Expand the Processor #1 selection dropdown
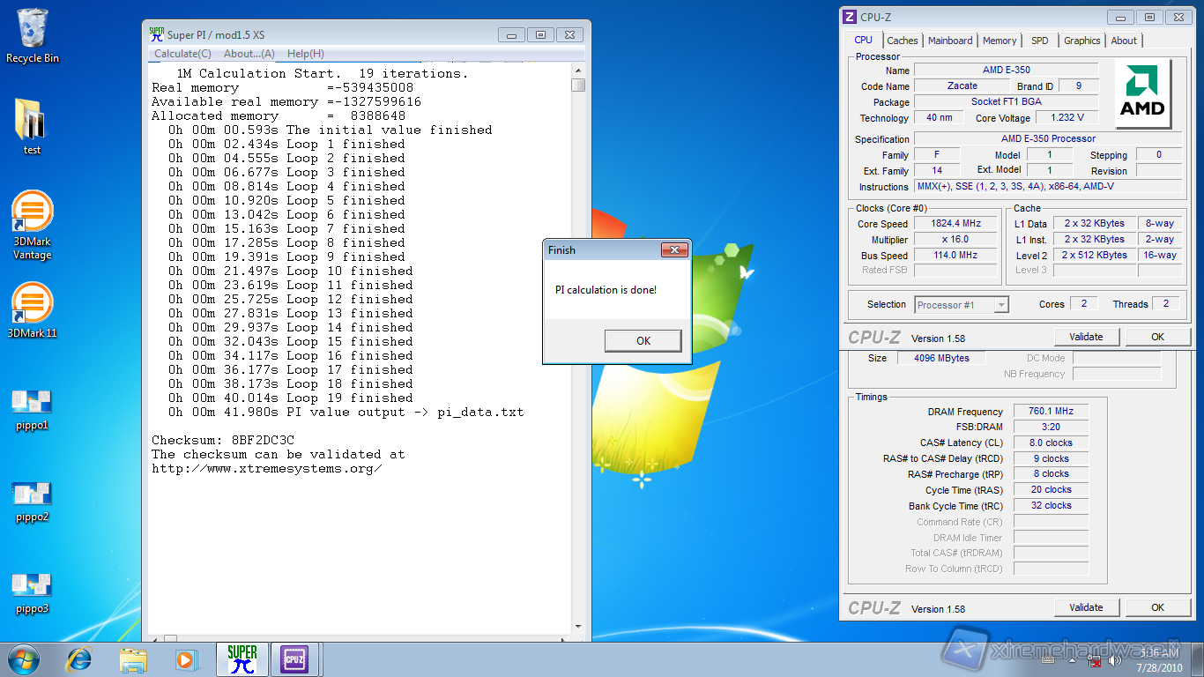1204x677 pixels. pos(1000,305)
